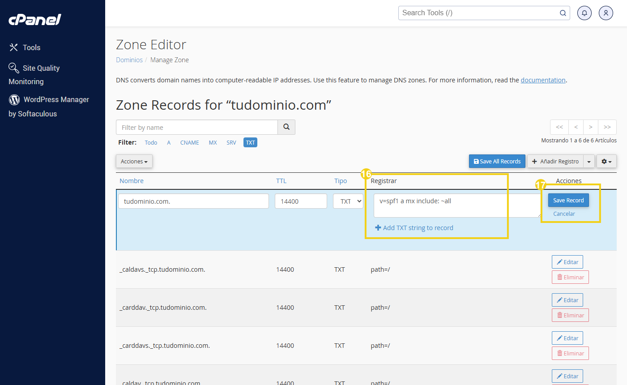Expand the Acciones dropdown menu
627x385 pixels.
134,161
